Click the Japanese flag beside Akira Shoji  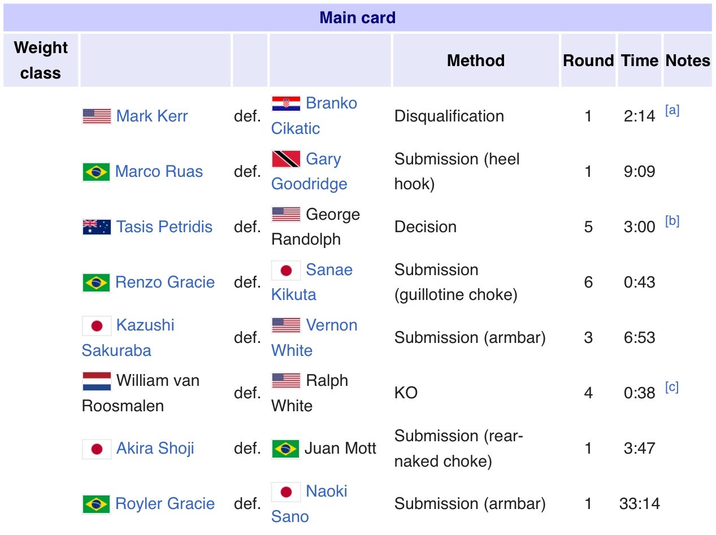coord(97,449)
